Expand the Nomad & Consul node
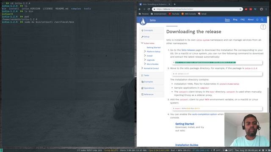 (x=142, y=68)
